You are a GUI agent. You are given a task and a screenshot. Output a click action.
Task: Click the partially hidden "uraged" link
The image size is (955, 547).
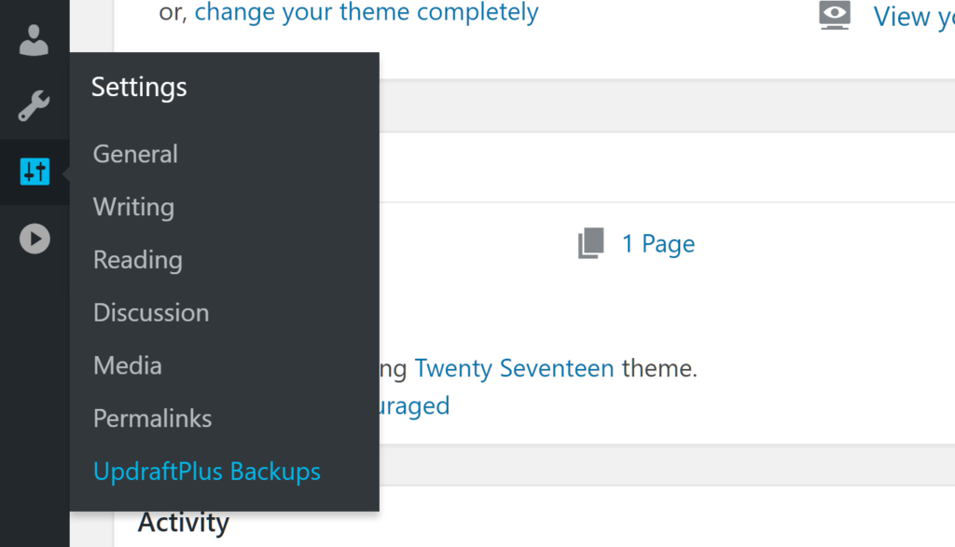pos(415,405)
